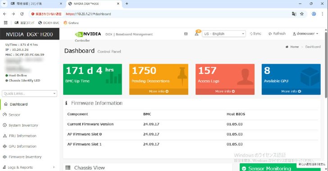Open the alert notifications warning icon

[x=196, y=34]
